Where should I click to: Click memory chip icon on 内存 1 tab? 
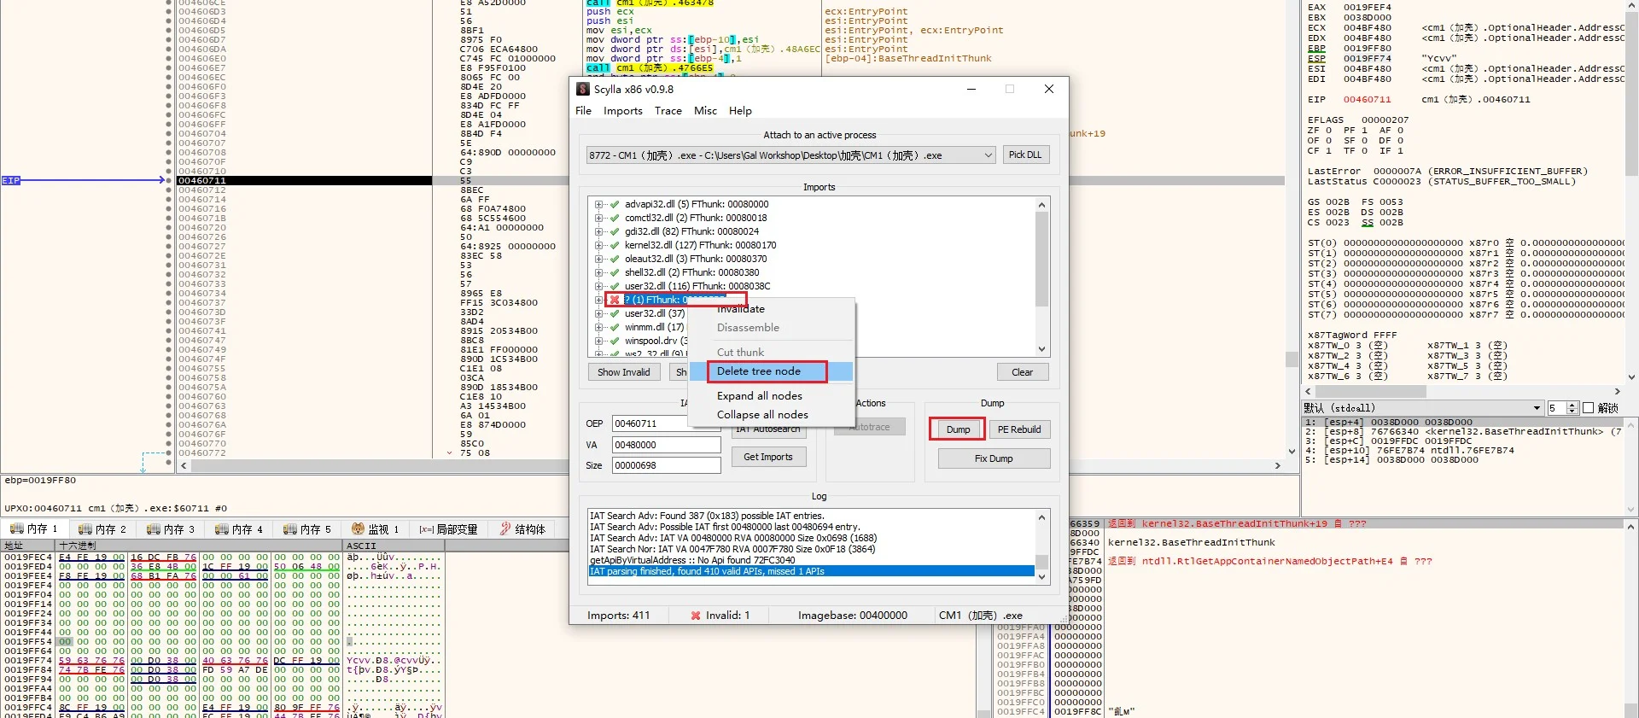17,529
